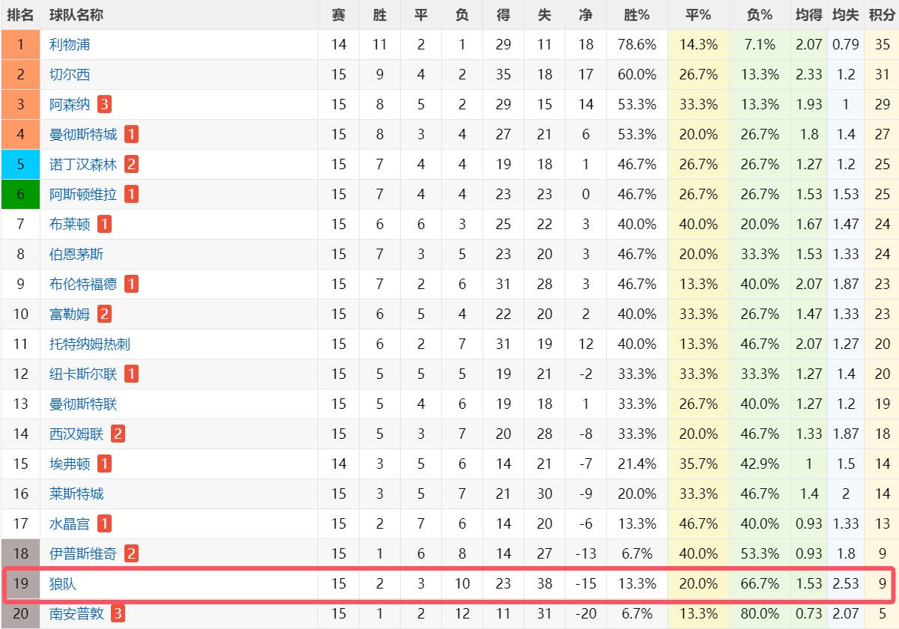Click the 球队名称 column header
This screenshot has height=629, width=899.
tap(76, 15)
